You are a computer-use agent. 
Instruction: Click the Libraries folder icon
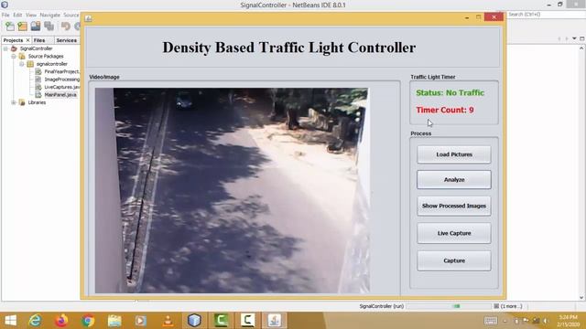pos(22,102)
